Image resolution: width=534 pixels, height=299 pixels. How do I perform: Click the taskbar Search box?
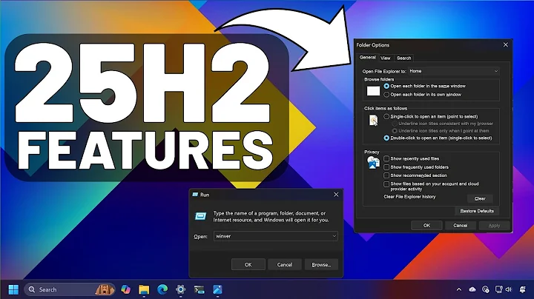pyautogui.click(x=70, y=289)
